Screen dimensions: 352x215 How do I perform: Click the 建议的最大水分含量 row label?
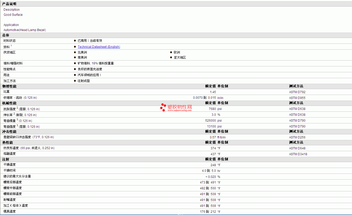click(17, 176)
